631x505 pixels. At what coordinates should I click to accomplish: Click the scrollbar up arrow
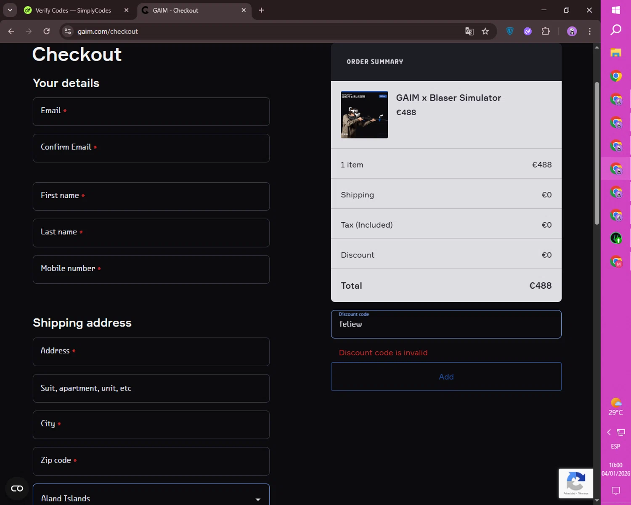[597, 47]
